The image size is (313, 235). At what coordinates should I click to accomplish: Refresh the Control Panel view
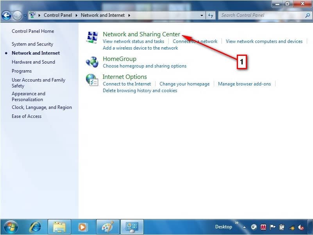click(x=211, y=15)
